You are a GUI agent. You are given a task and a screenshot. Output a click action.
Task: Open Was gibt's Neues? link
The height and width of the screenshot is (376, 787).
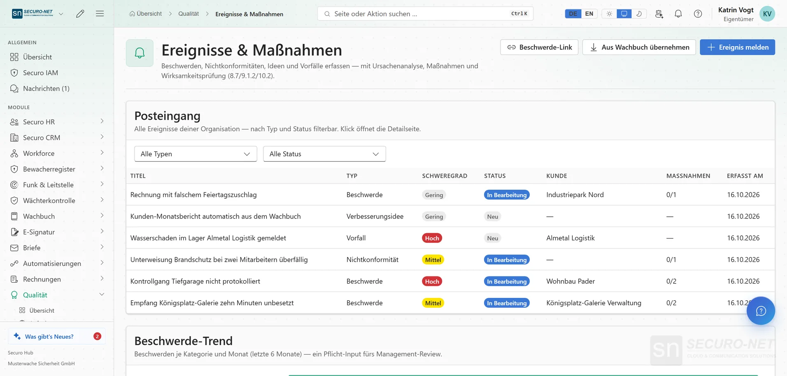(57, 337)
